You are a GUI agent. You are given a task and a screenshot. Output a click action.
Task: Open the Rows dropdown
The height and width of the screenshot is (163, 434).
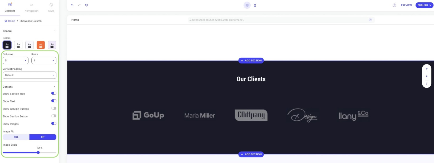coord(44,61)
